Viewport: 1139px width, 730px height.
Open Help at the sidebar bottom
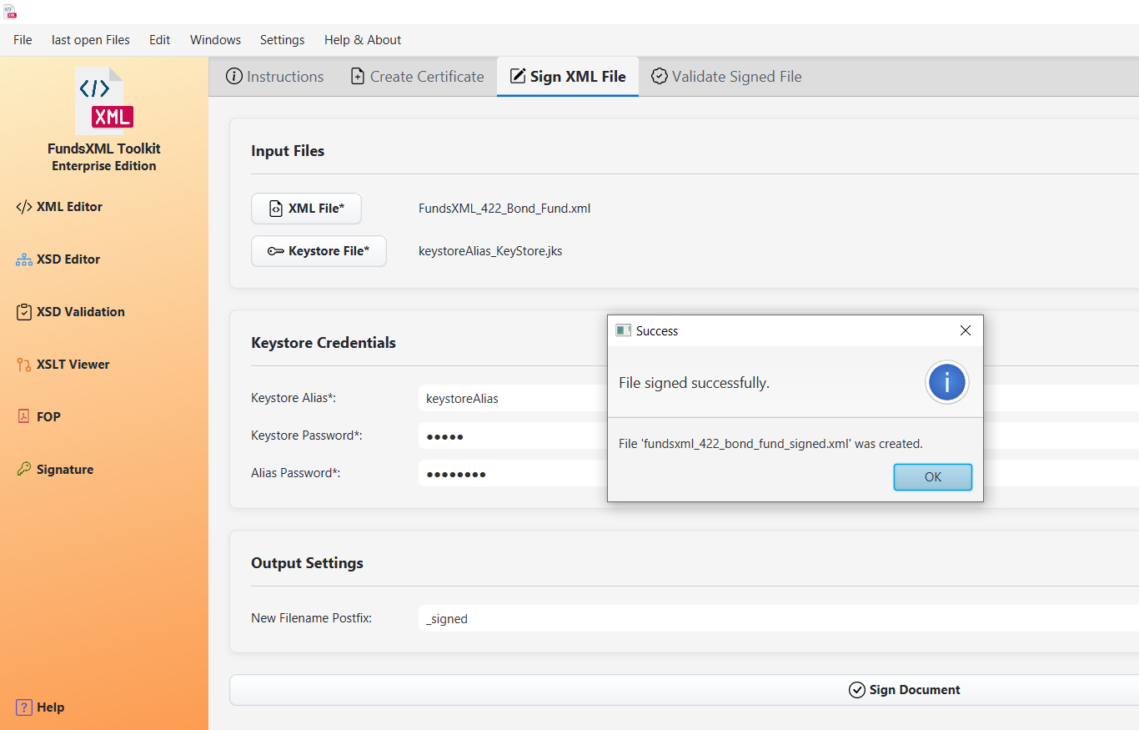pyautogui.click(x=40, y=707)
